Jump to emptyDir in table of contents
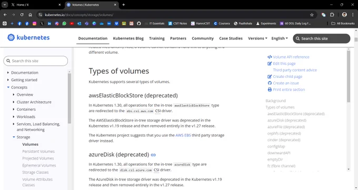 pos(275,159)
